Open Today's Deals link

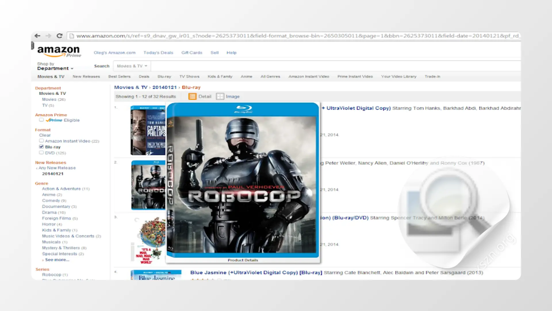pyautogui.click(x=158, y=53)
